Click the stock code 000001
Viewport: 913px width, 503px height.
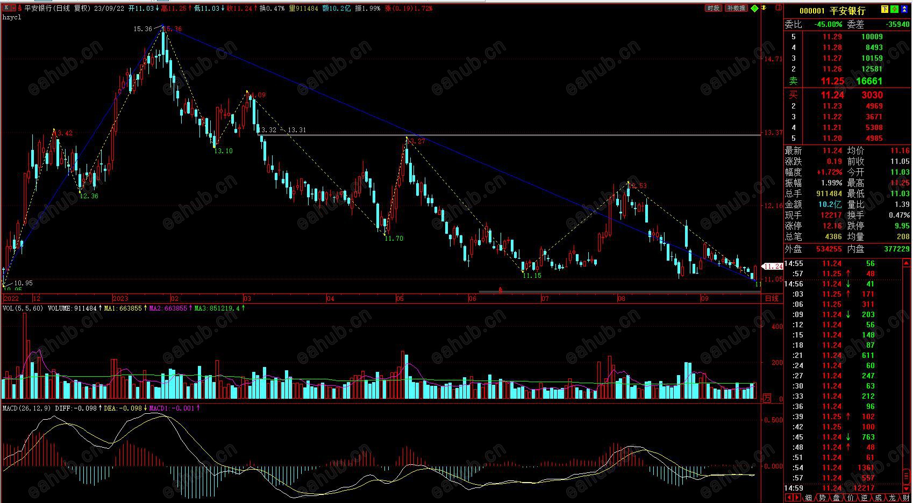[812, 11]
